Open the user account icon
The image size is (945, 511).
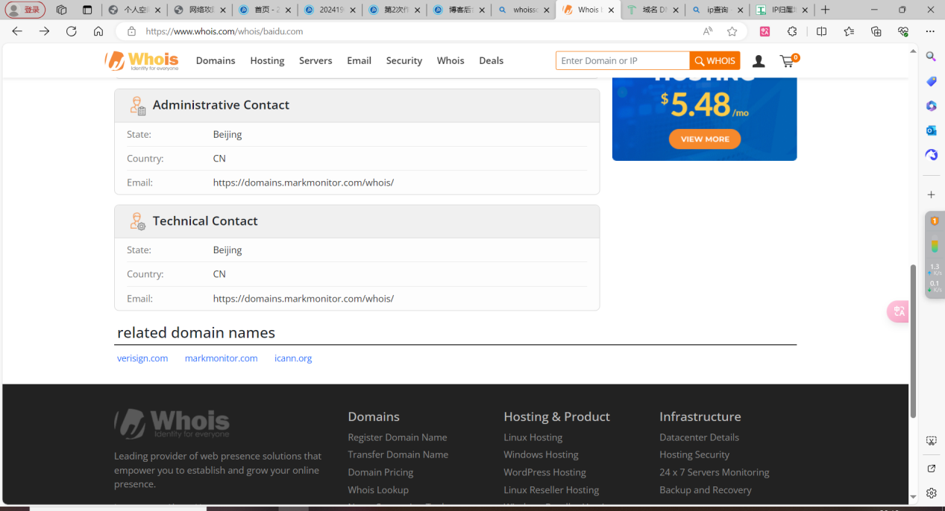759,61
